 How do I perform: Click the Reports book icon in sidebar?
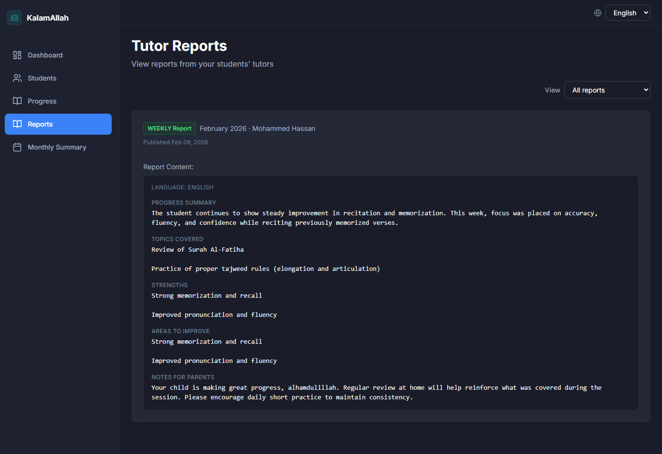[x=17, y=124]
